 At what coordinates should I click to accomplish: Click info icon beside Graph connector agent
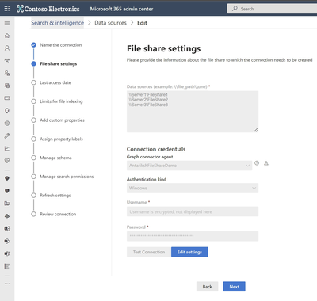[257, 163]
